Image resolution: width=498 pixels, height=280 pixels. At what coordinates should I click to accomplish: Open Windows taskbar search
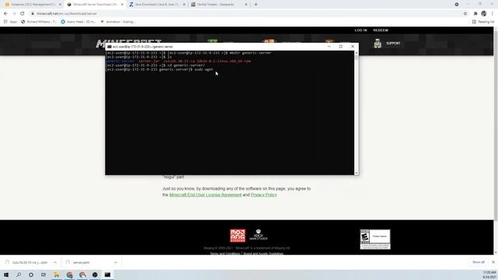click(19, 275)
